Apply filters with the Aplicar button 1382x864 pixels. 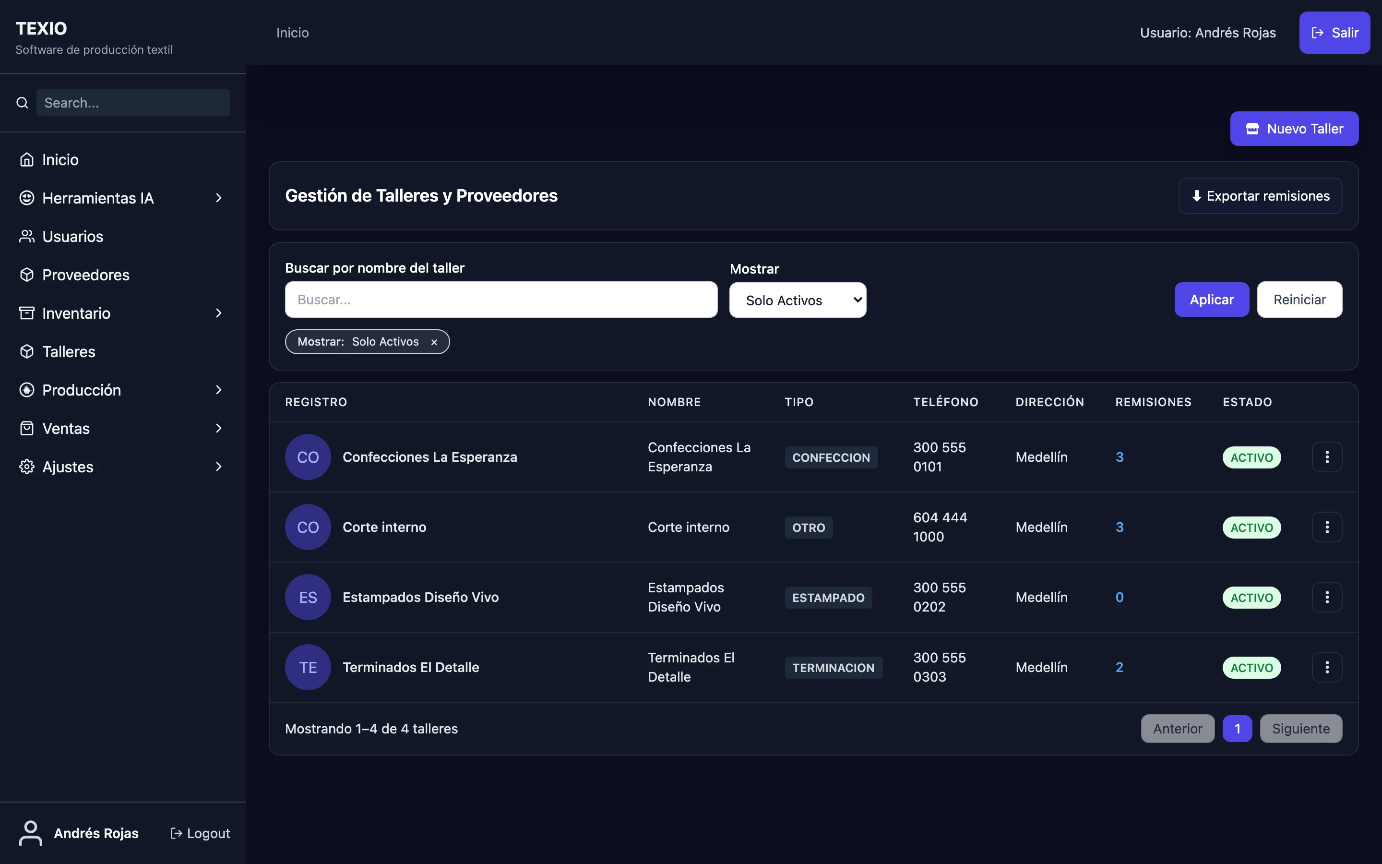click(1212, 300)
